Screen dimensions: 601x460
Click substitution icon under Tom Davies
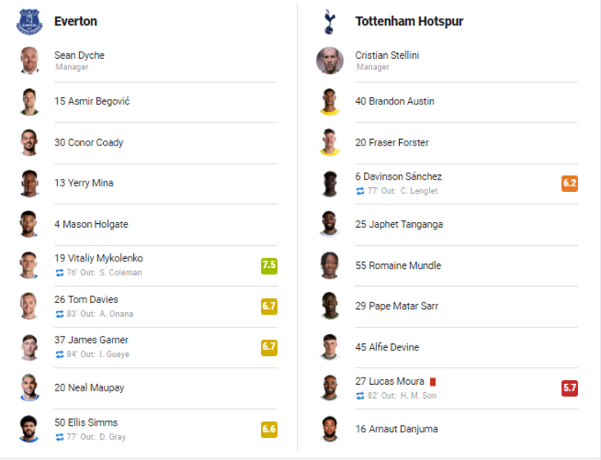tap(60, 314)
